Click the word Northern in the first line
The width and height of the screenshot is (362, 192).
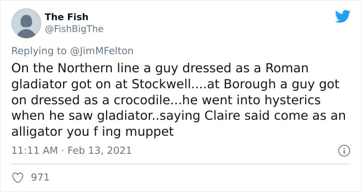point(86,68)
